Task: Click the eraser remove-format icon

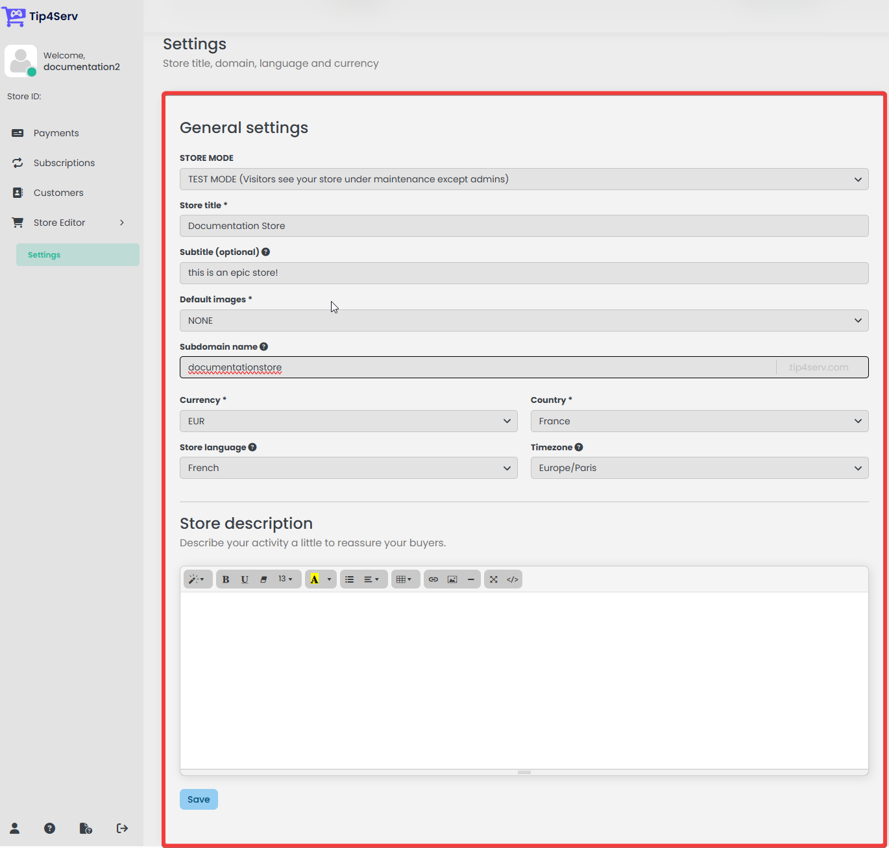Action: pyautogui.click(x=263, y=579)
